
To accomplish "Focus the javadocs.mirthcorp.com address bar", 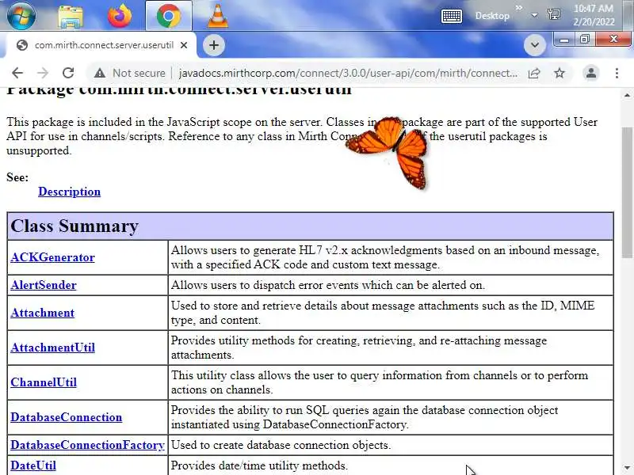I will 348,73.
